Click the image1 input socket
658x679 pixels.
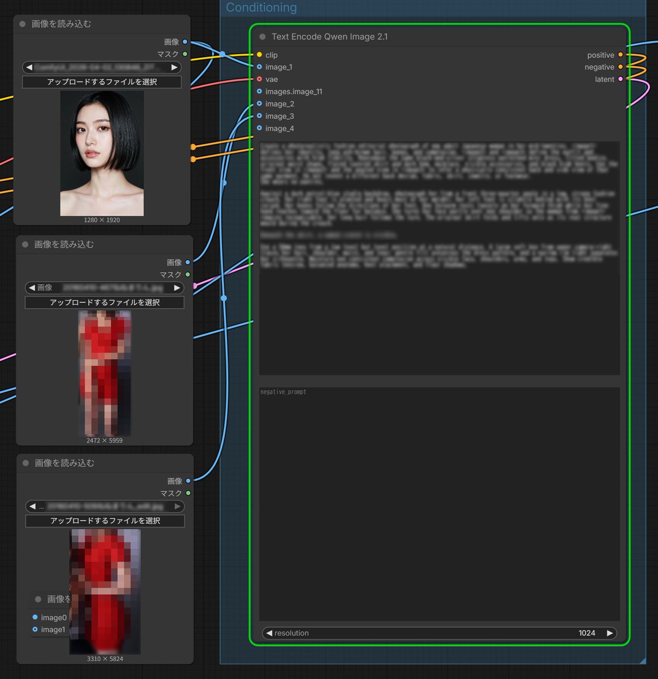click(35, 629)
